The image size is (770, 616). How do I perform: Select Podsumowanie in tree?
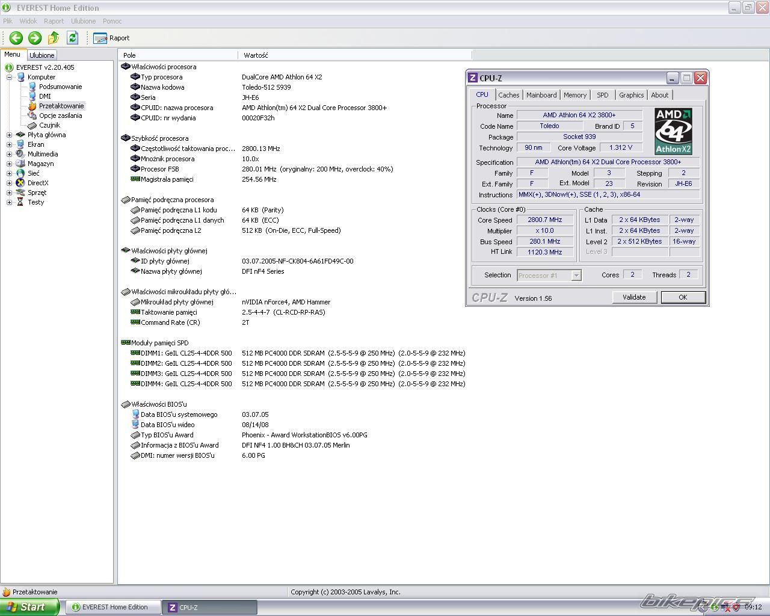click(60, 87)
